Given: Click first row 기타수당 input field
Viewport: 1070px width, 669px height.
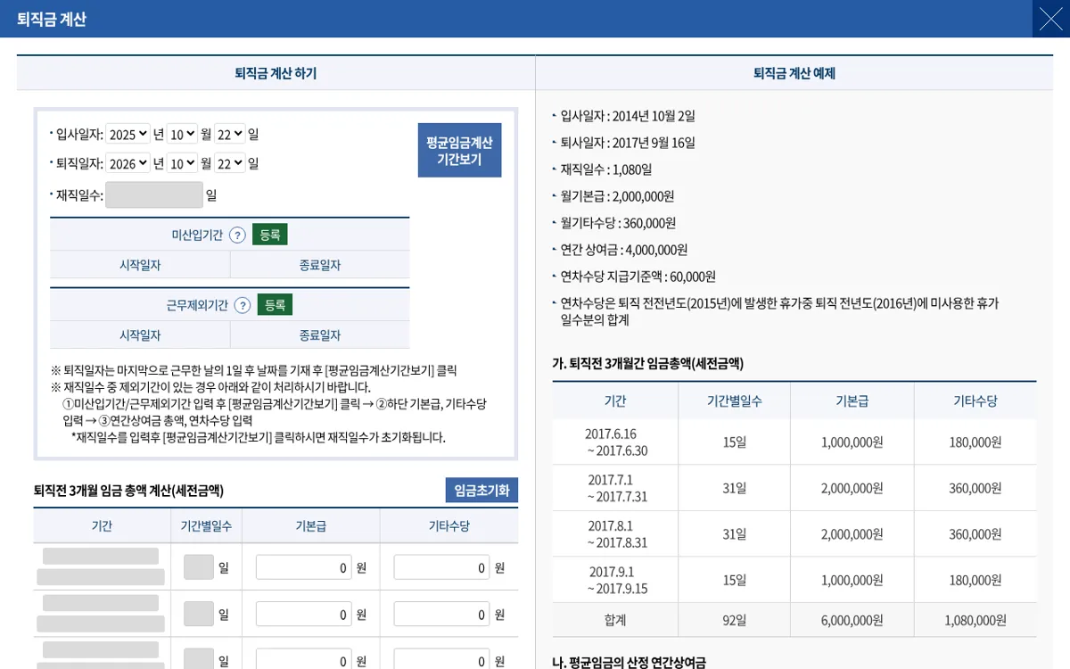Looking at the screenshot, I should [441, 567].
